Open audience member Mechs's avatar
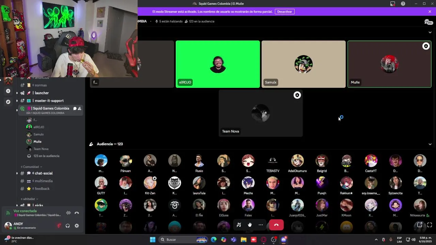 (x=248, y=183)
